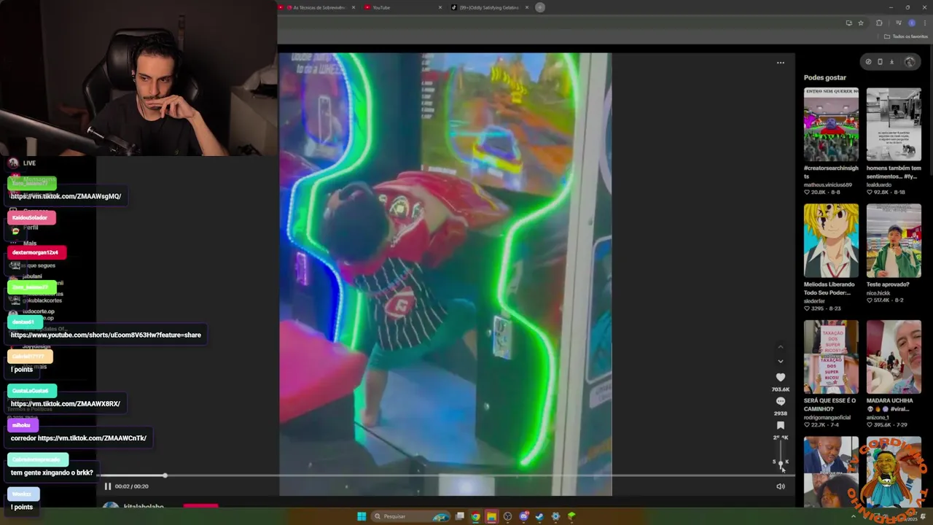The image size is (933, 525).
Task: Close the 'As Técnicas de Sobrevivência' tab
Action: coord(354,7)
